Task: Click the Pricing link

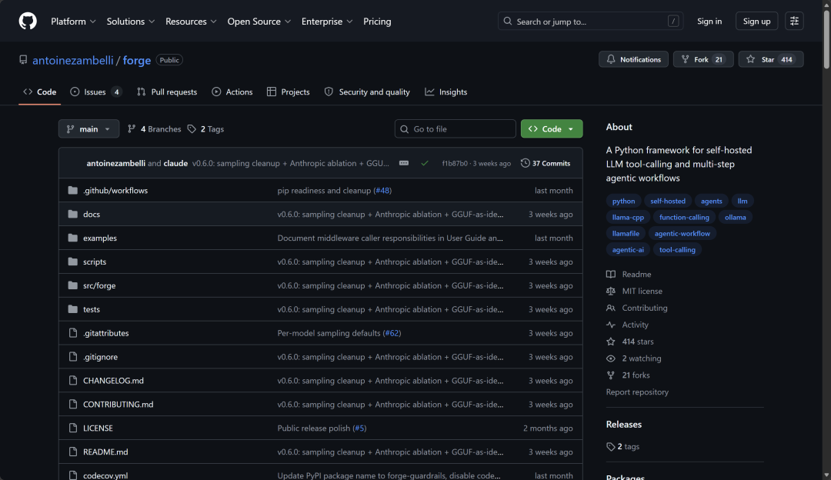Action: [x=377, y=22]
